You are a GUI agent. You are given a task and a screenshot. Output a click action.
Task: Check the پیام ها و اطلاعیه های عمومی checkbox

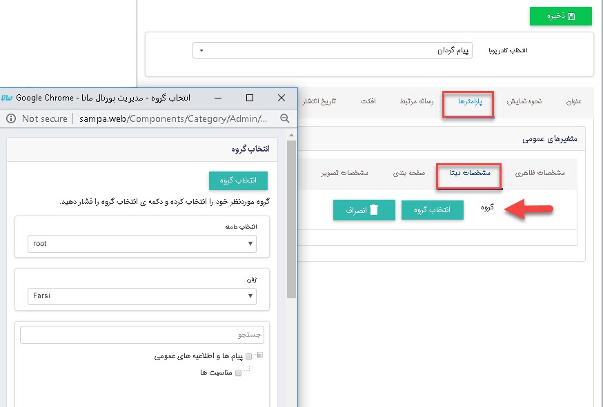[x=248, y=357]
